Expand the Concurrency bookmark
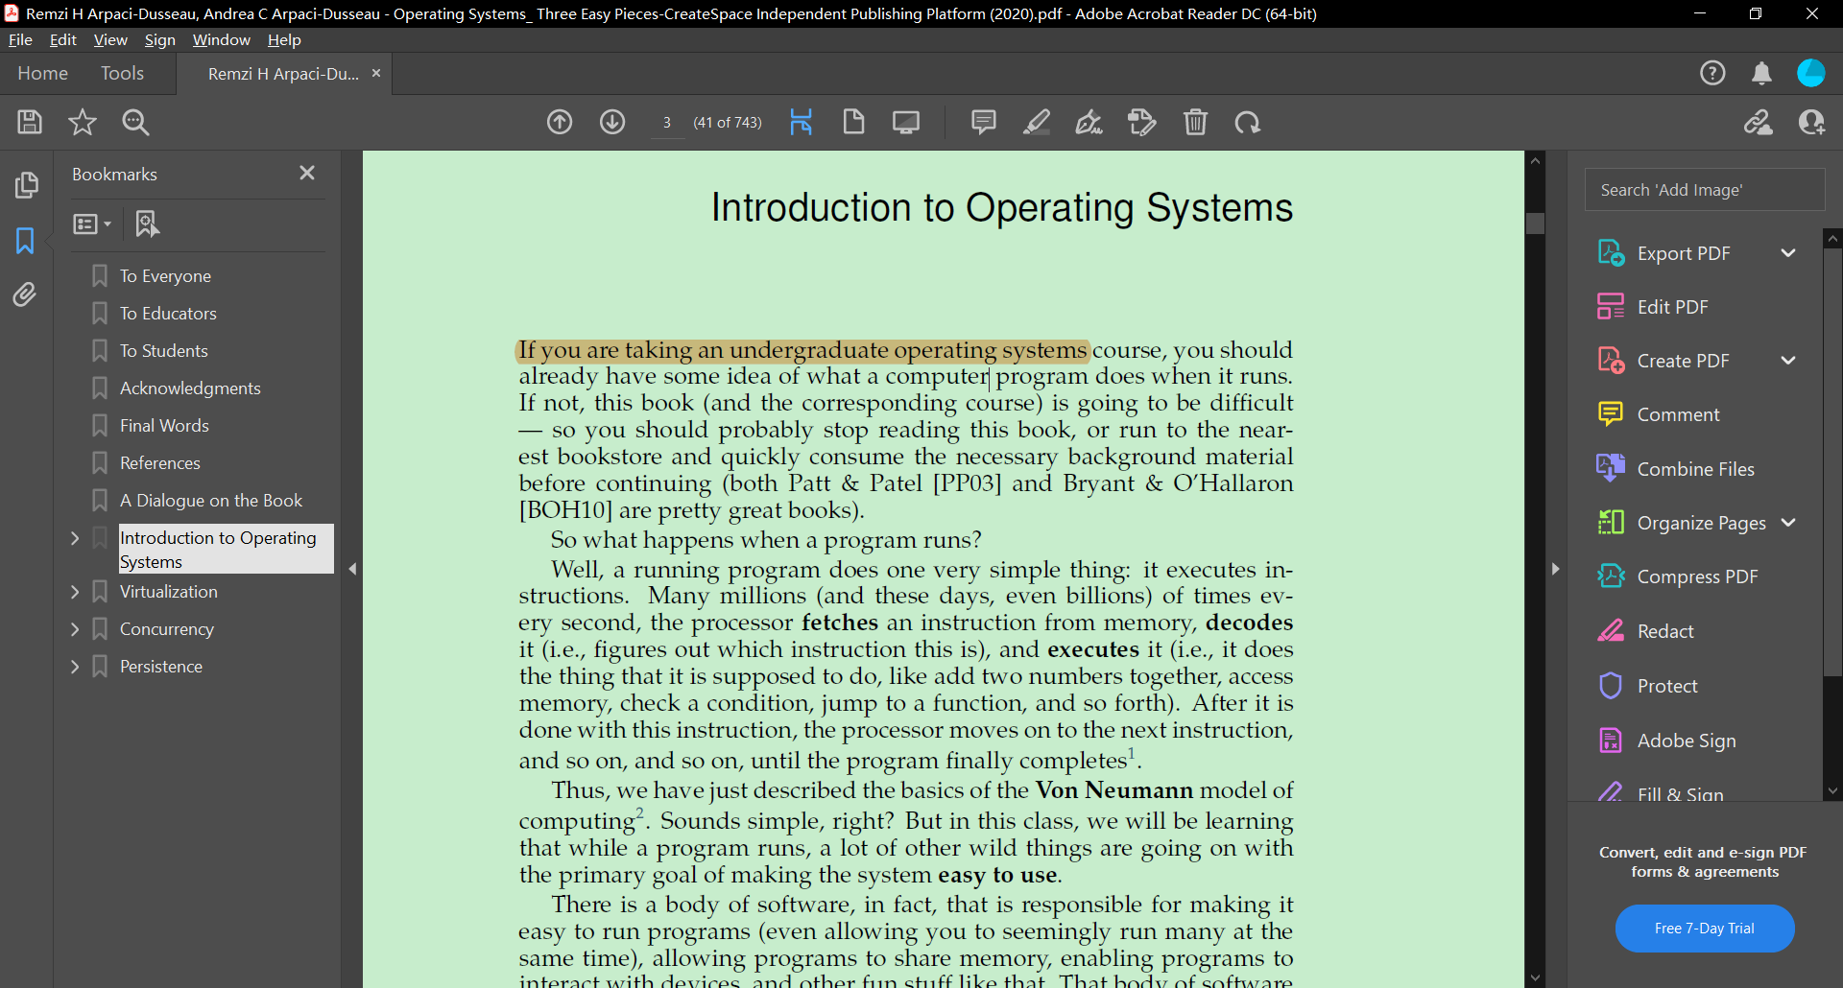The image size is (1843, 988). [76, 628]
